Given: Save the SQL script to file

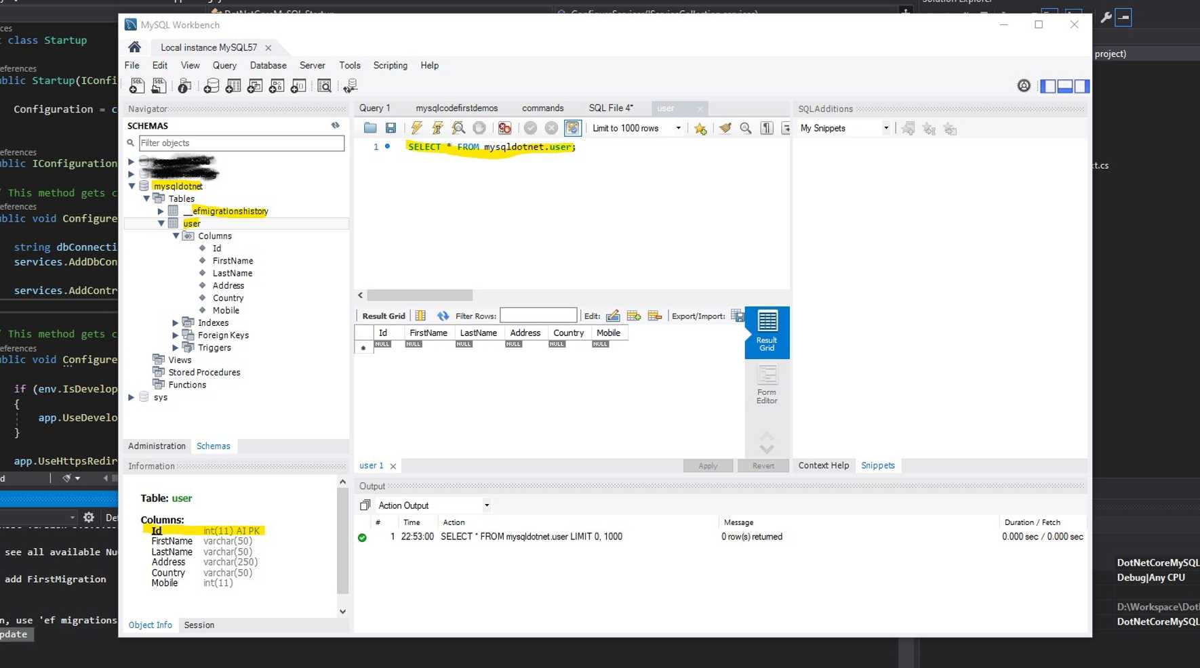Looking at the screenshot, I should point(391,128).
